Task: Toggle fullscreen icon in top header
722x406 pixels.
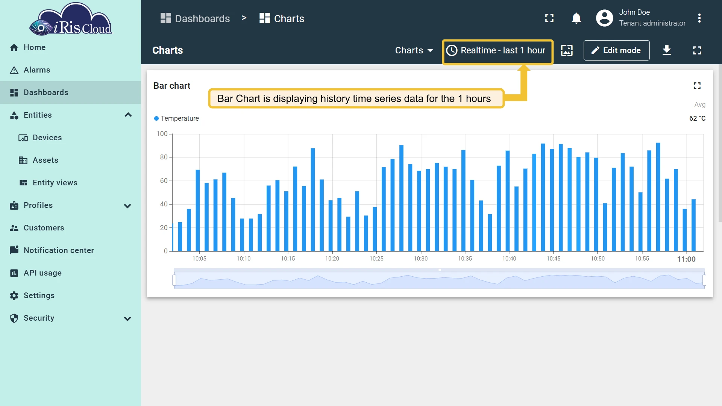Action: [549, 18]
